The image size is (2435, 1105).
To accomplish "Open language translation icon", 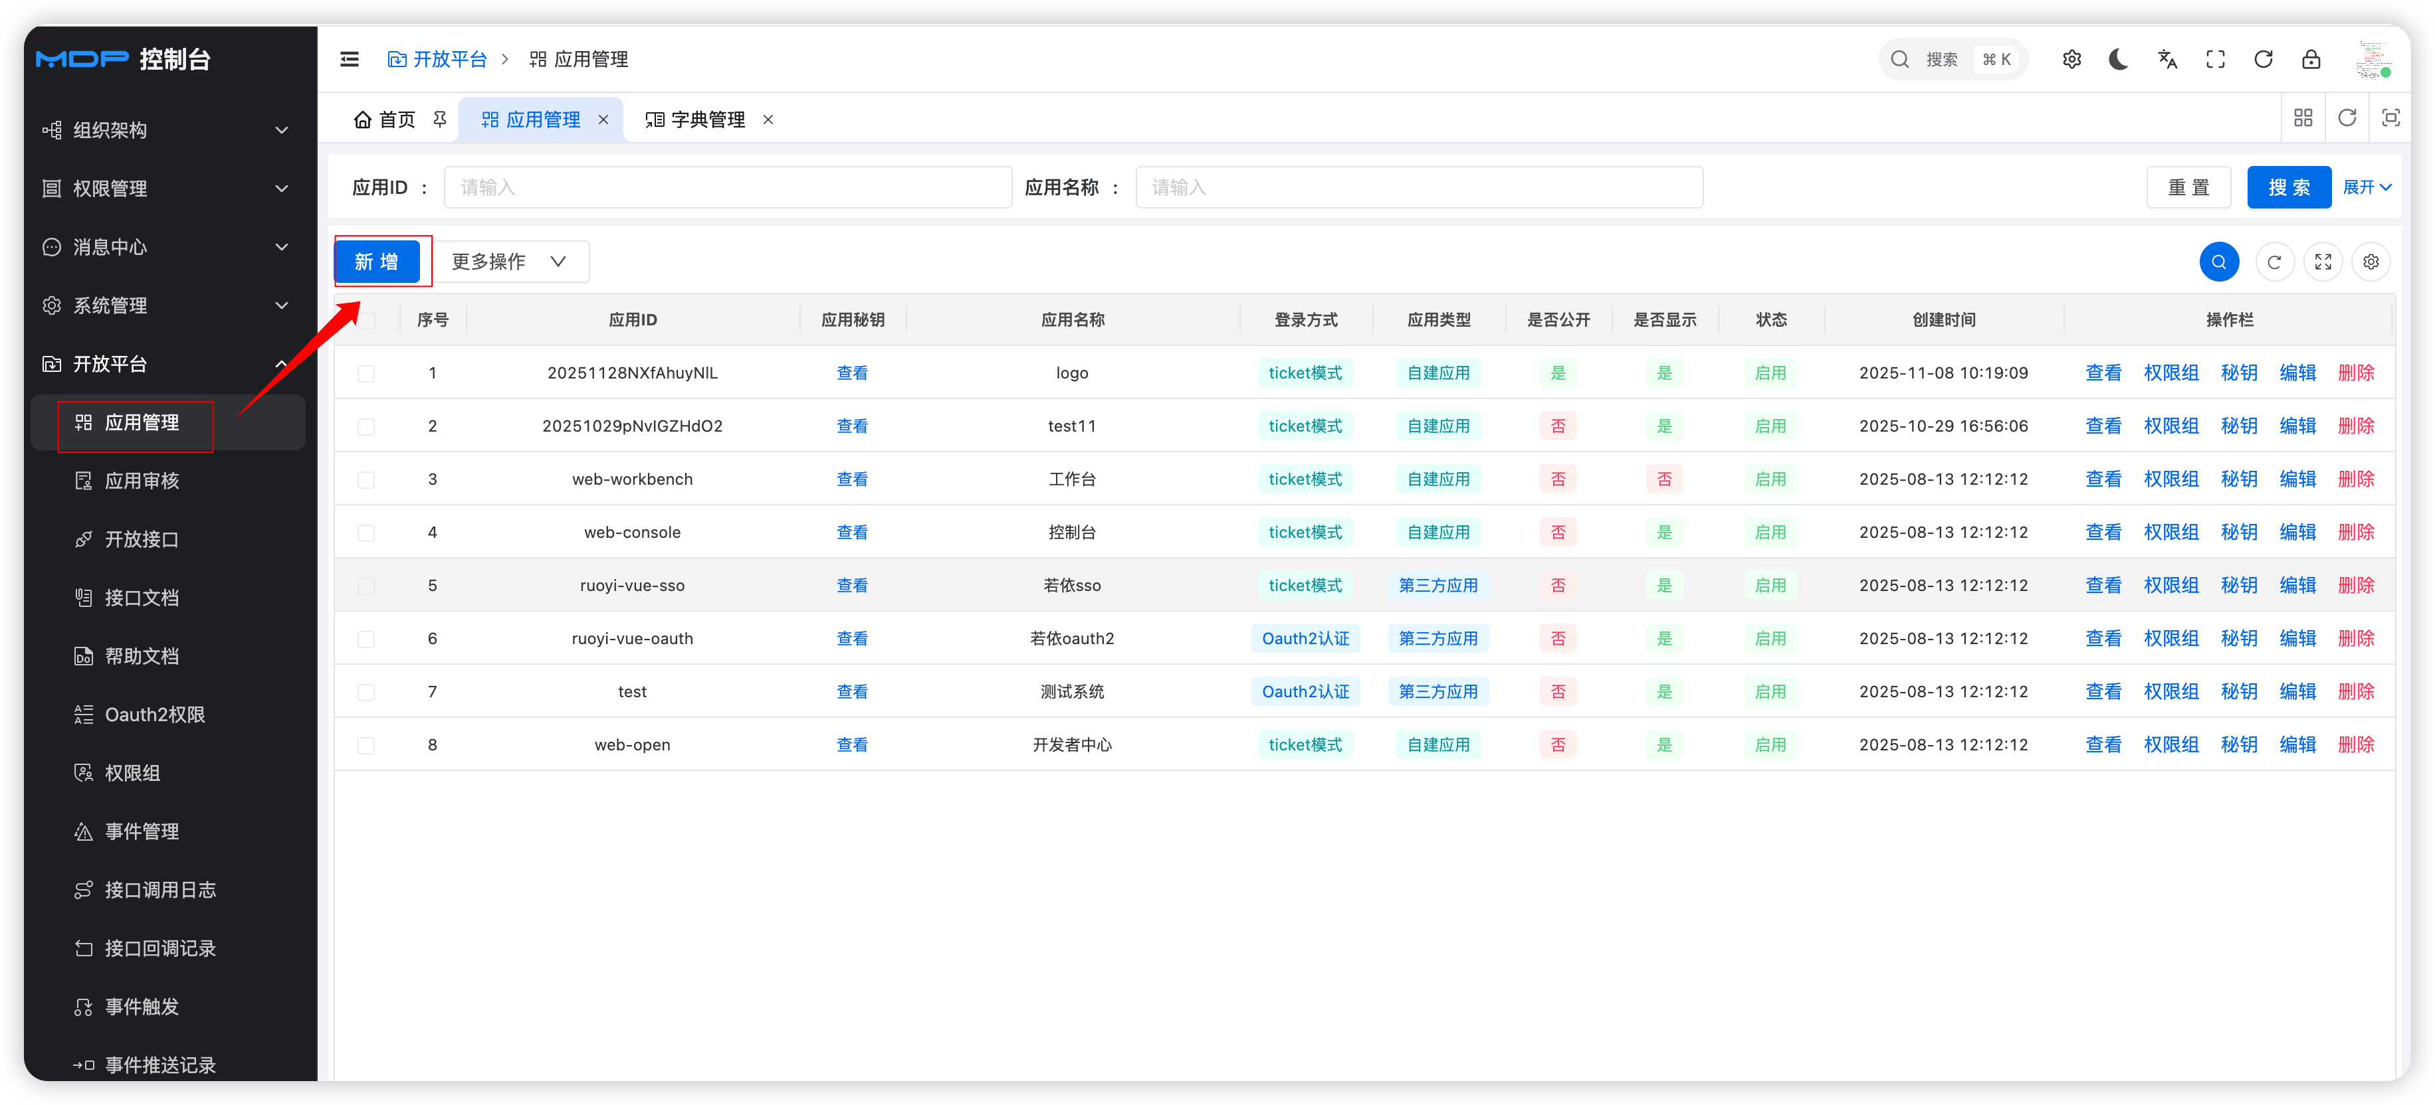I will tap(2167, 60).
